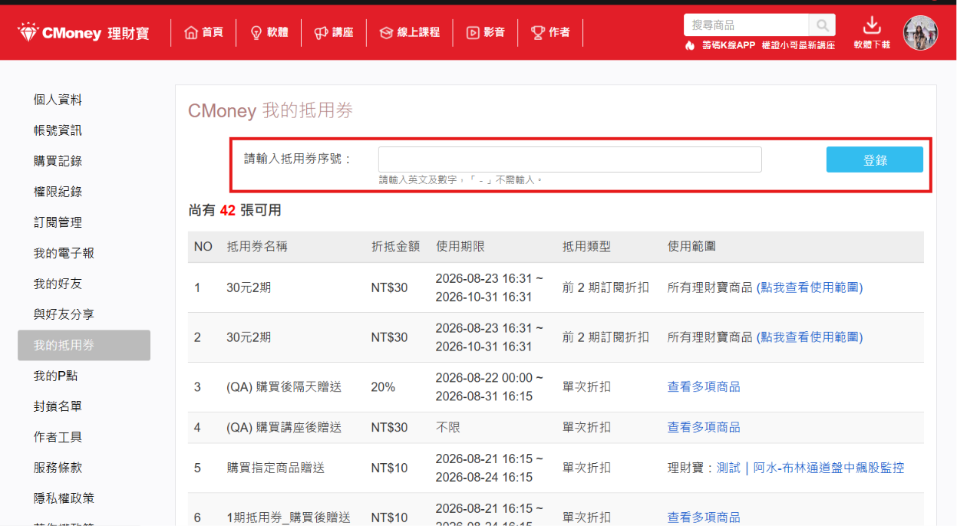The height and width of the screenshot is (526, 957).
Task: Click the 抵用券名稱 column header
Action: [x=257, y=247]
